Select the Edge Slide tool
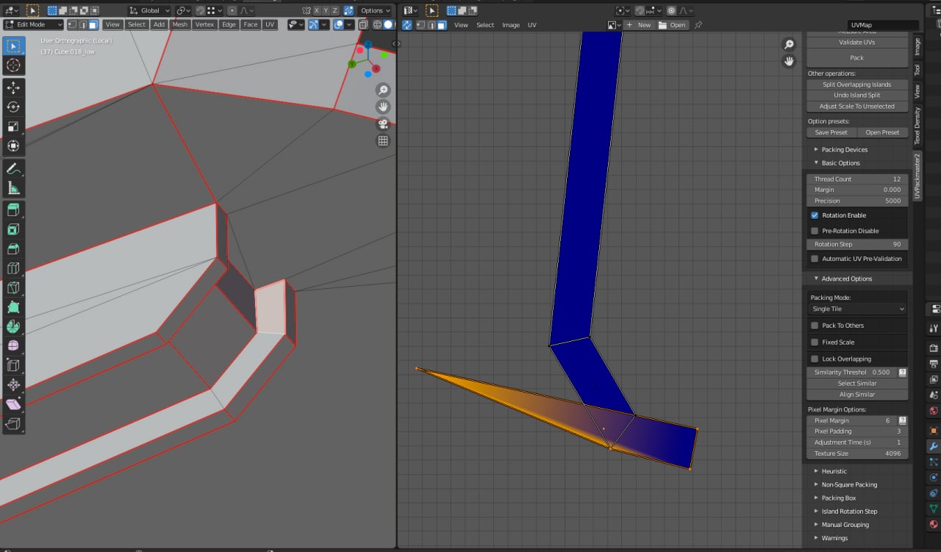Screen dimensions: 941x552 tap(12, 365)
